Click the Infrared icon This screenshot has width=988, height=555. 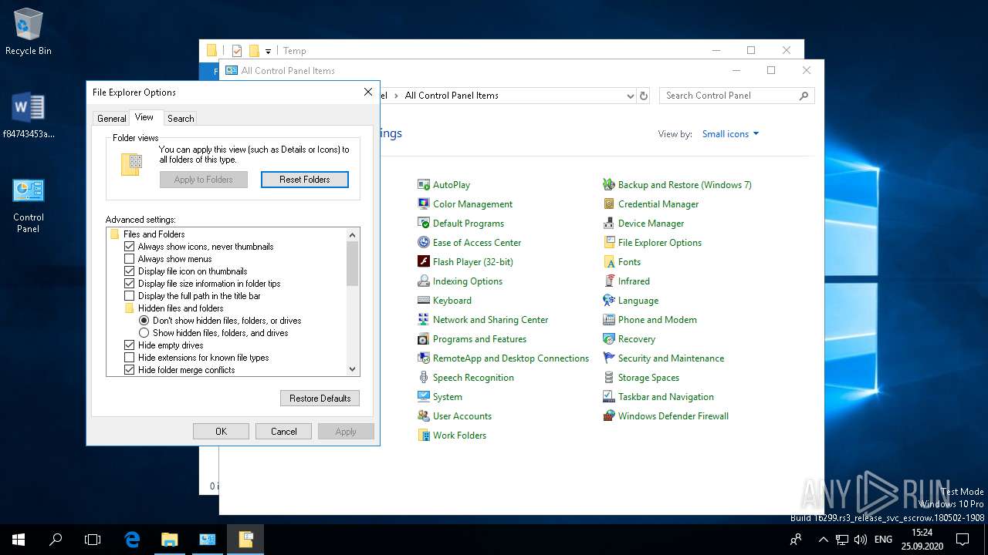(609, 281)
